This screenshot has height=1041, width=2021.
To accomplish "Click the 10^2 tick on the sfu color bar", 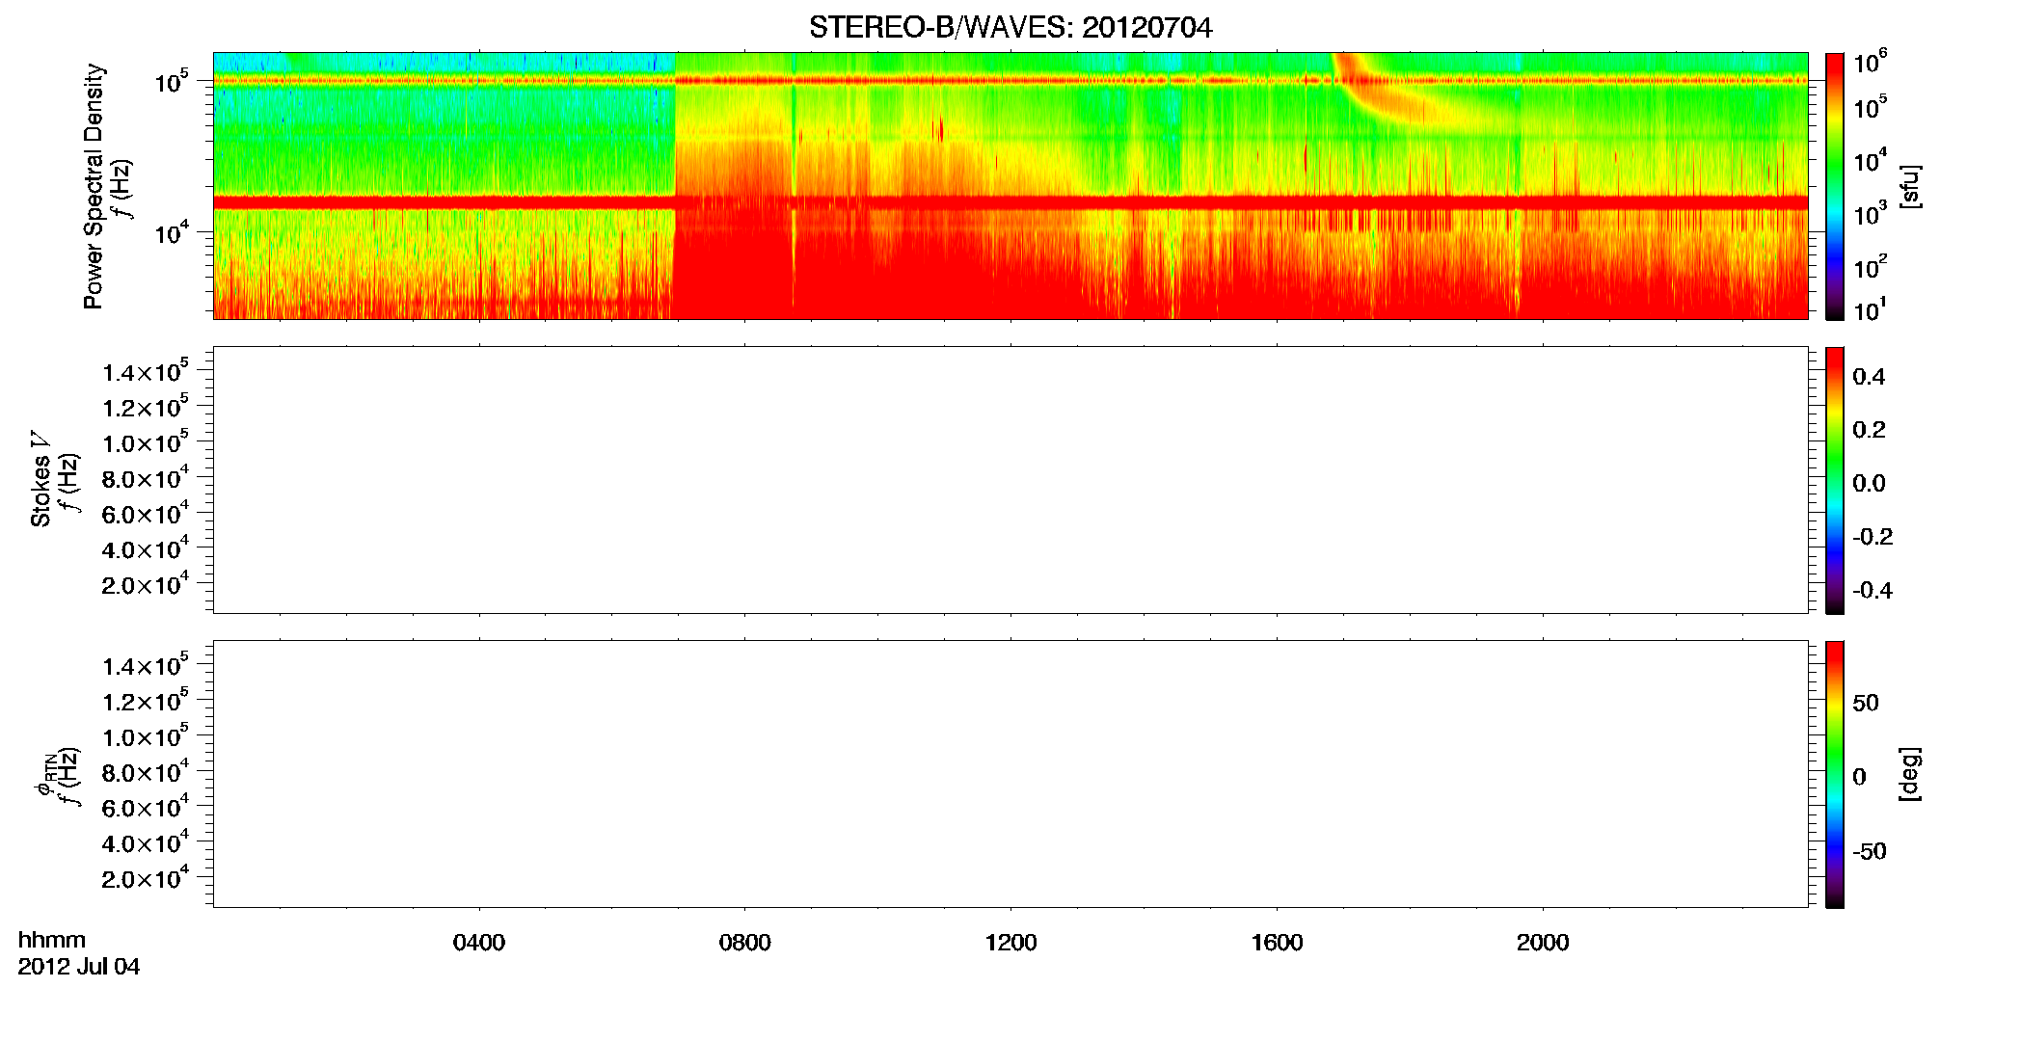I will [x=1871, y=266].
